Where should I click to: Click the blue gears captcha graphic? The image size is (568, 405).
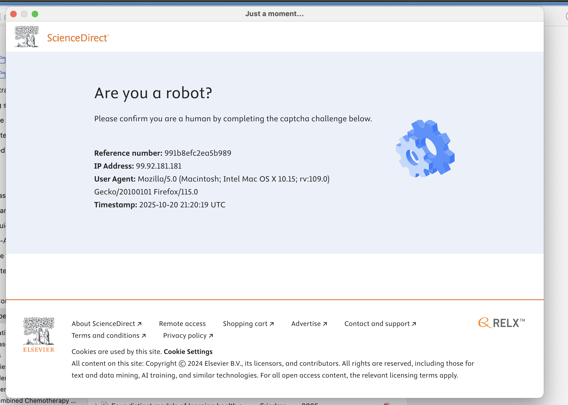(425, 148)
